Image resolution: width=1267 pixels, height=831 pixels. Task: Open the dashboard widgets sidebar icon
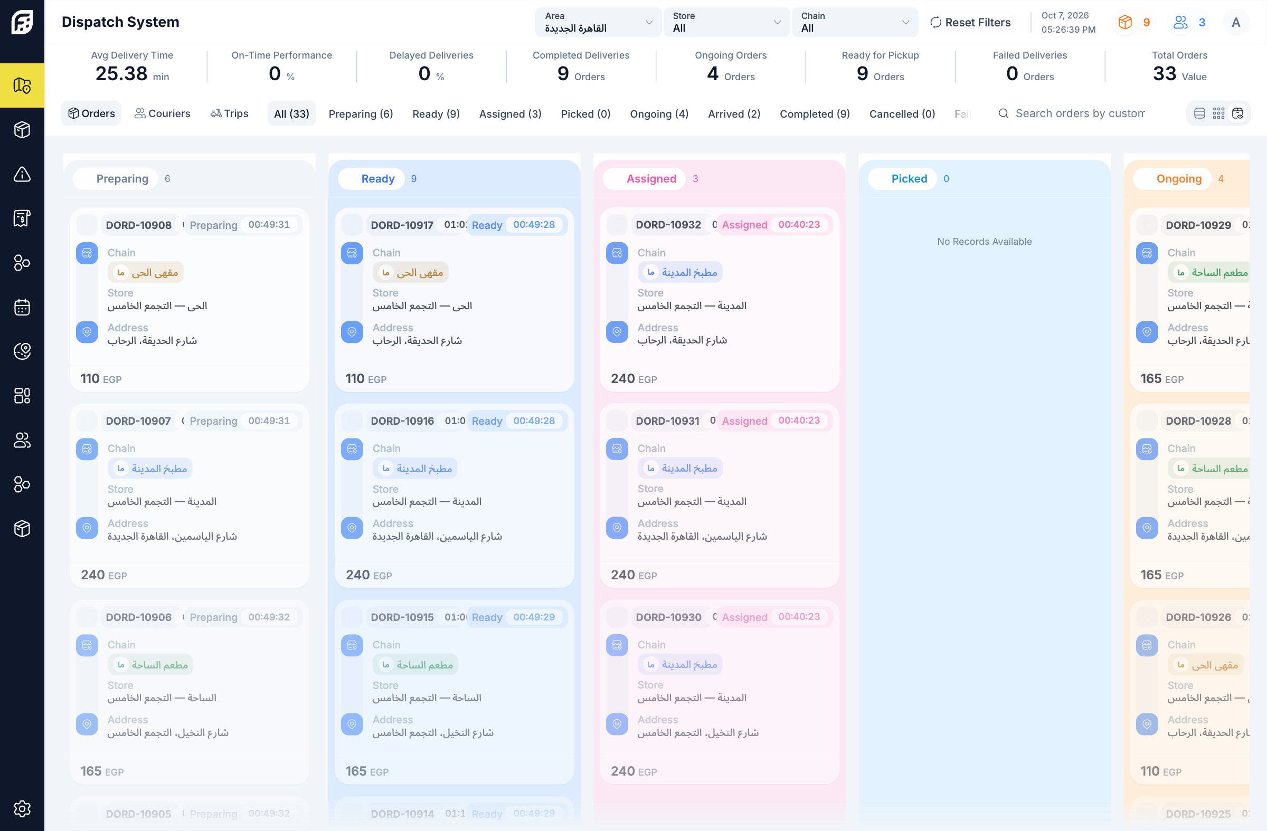coord(22,396)
